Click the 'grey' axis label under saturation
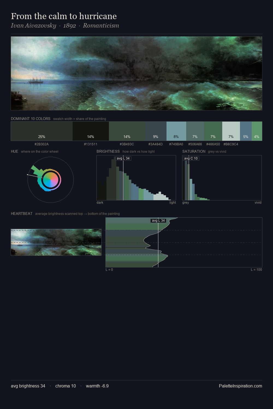 [x=186, y=203]
